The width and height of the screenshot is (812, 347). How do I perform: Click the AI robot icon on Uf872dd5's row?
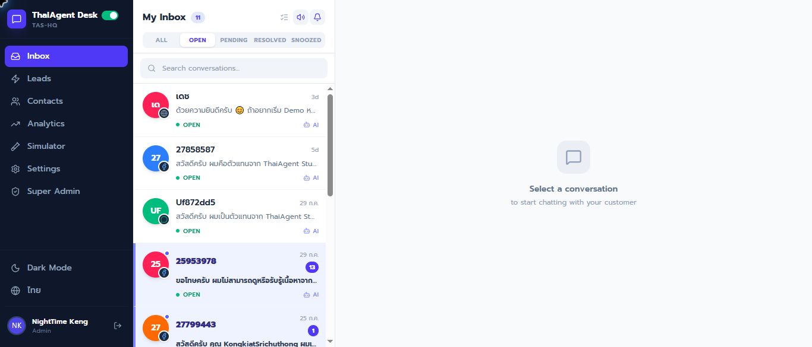tap(307, 231)
